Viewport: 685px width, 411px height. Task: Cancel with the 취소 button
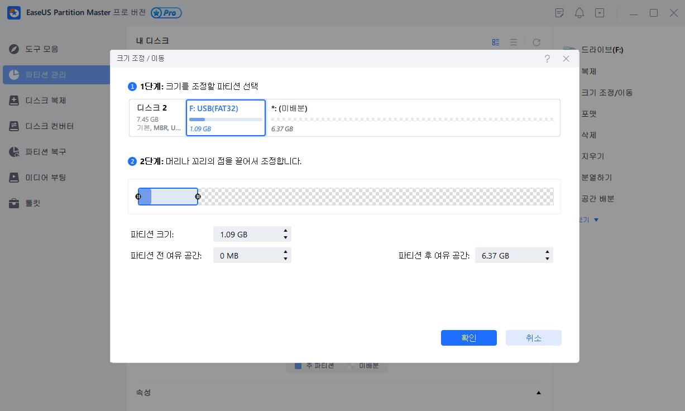point(534,338)
